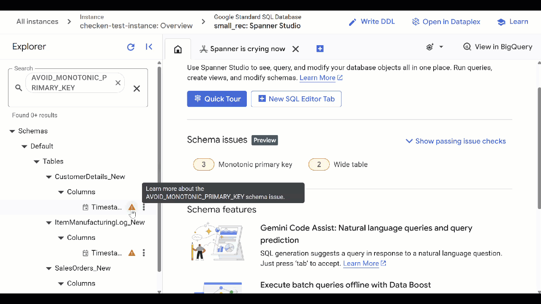Collapse the CustomerDetails_New table
The height and width of the screenshot is (304, 541).
(x=49, y=177)
